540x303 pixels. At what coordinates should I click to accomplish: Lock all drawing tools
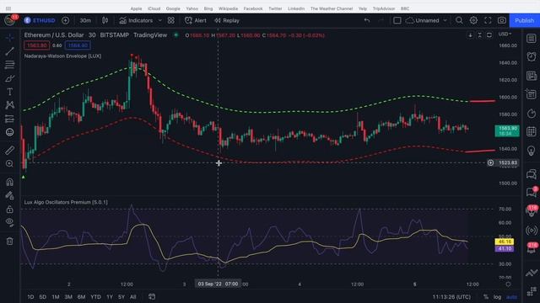[x=9, y=210]
